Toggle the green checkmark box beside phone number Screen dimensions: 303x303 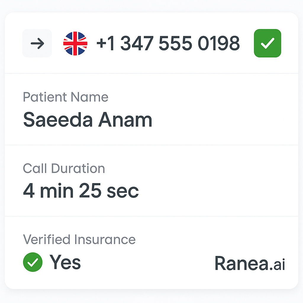(267, 43)
